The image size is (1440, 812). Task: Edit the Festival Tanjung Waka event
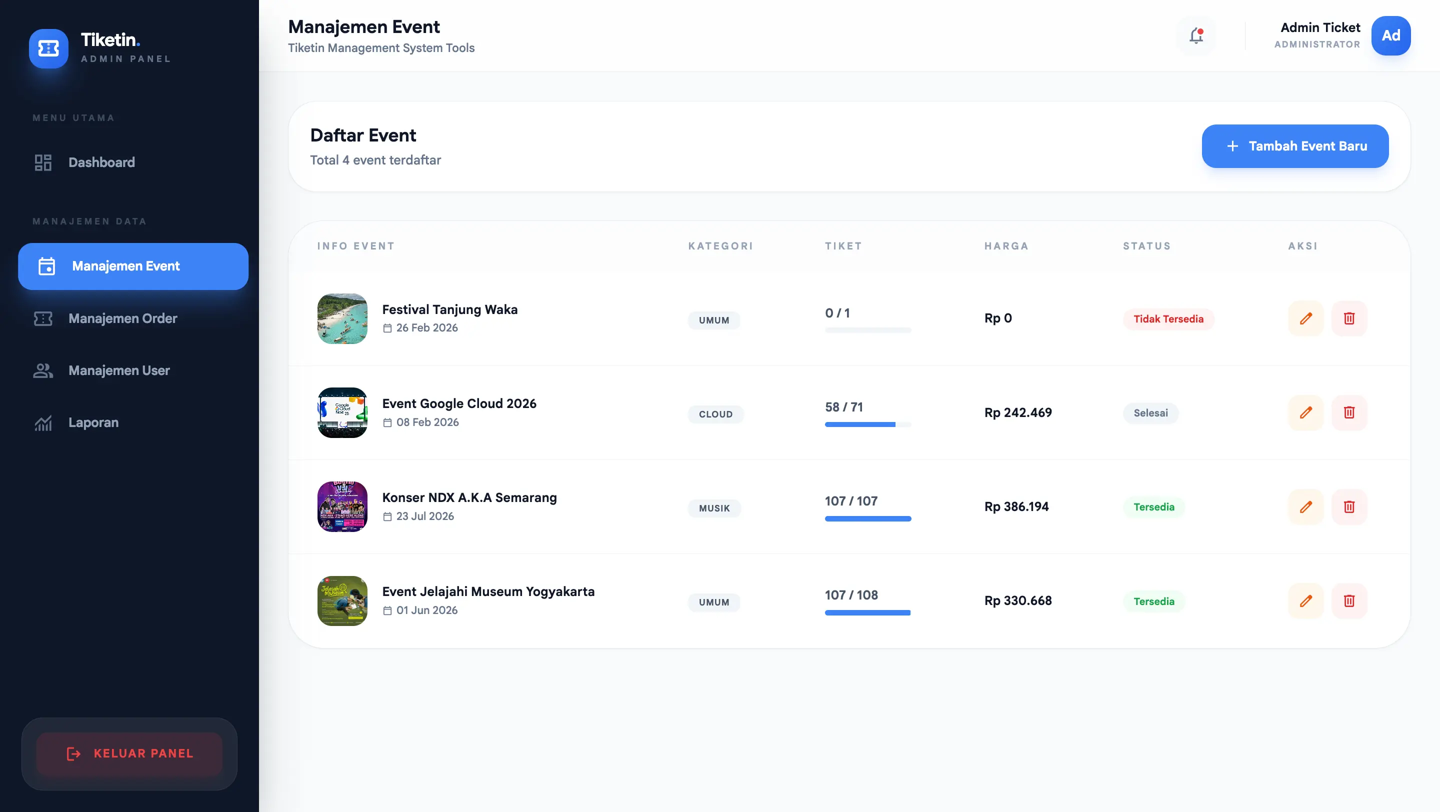click(x=1305, y=318)
